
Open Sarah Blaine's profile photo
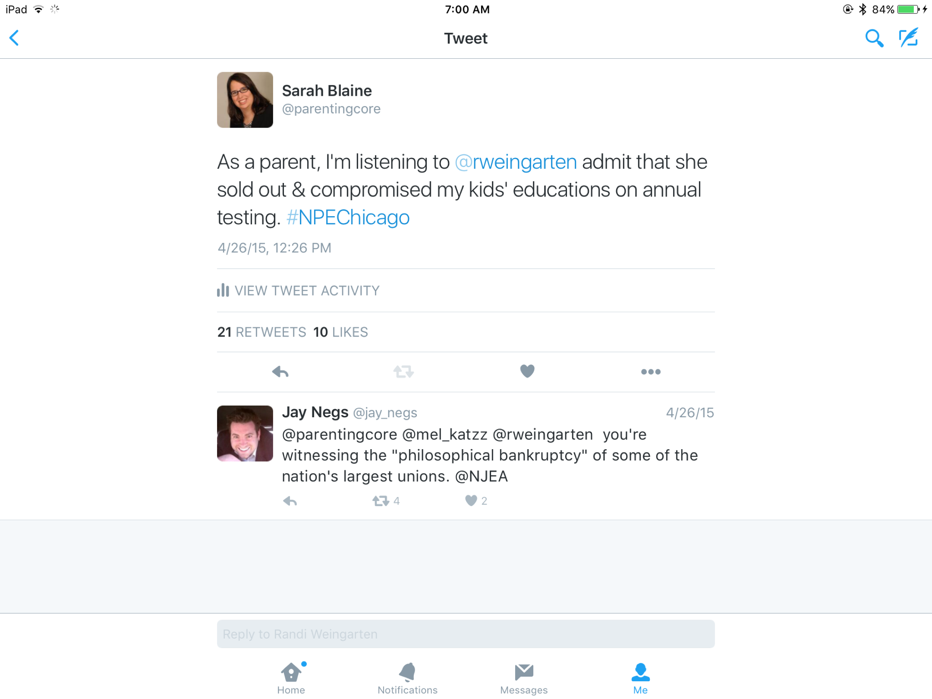pos(245,100)
